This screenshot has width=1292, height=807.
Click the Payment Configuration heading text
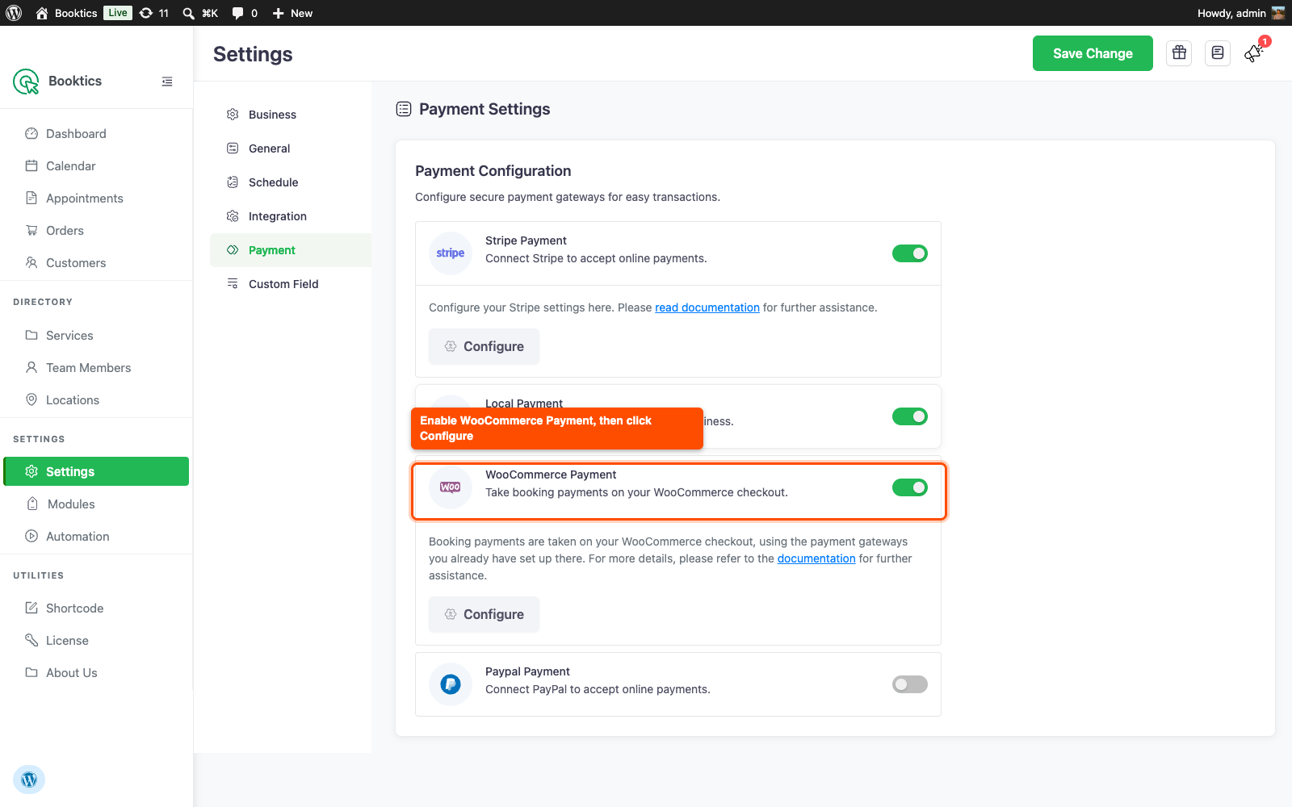pyautogui.click(x=493, y=171)
